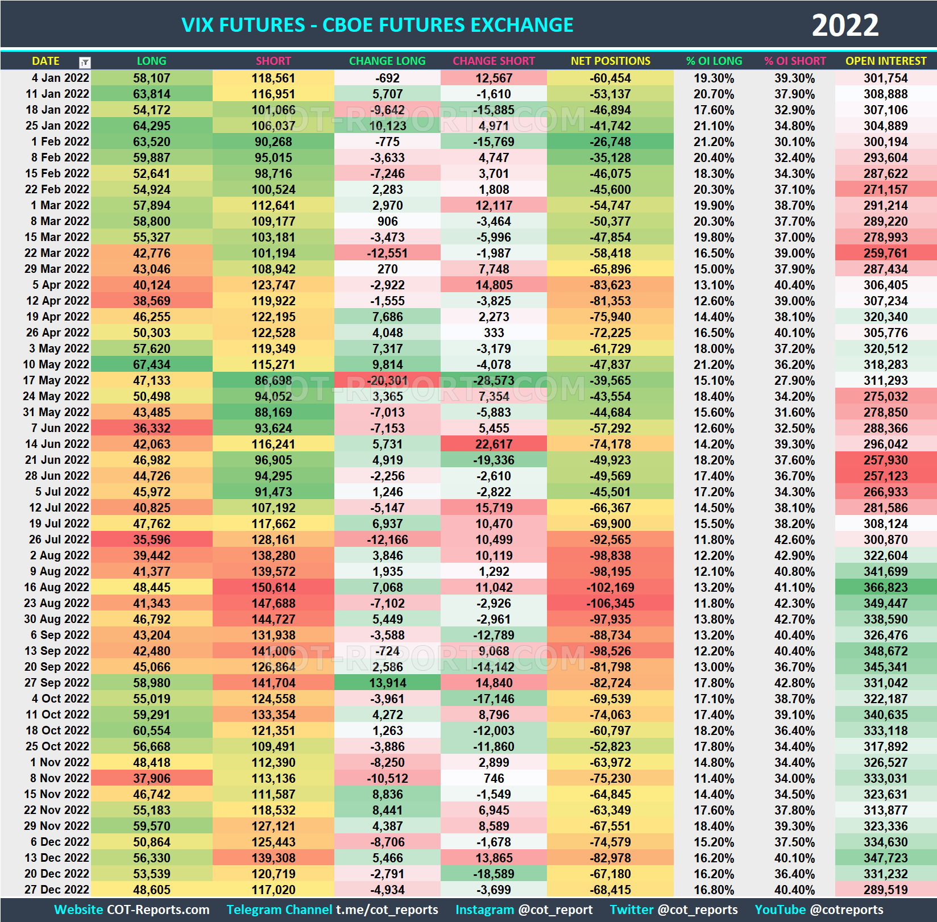The width and height of the screenshot is (937, 922).
Task: Click the filter funnel icon beside DATE
Action: (84, 61)
